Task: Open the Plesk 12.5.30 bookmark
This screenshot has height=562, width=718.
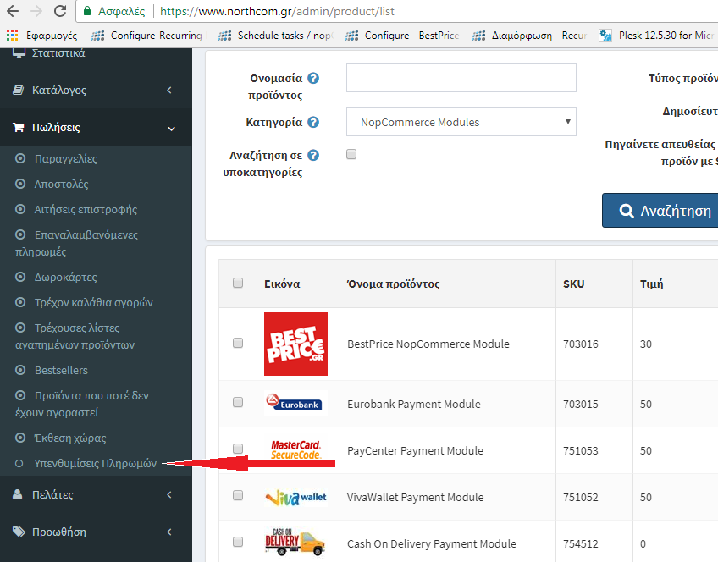Action: [657, 36]
